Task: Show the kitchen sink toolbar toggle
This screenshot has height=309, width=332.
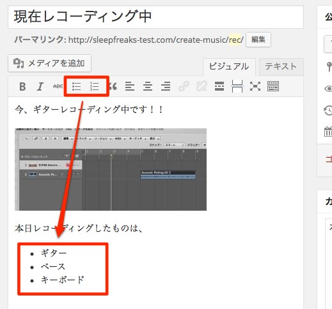Action: 273,86
